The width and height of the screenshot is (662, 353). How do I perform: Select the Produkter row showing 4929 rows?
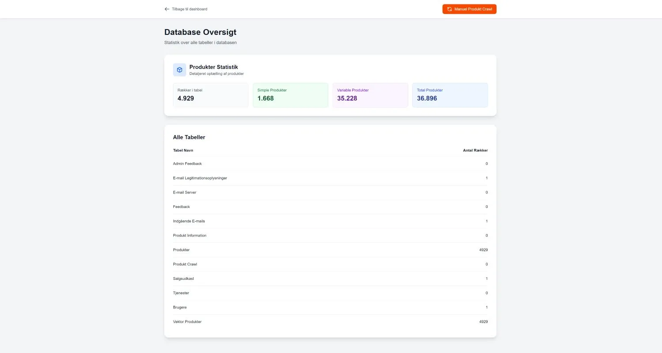point(330,249)
